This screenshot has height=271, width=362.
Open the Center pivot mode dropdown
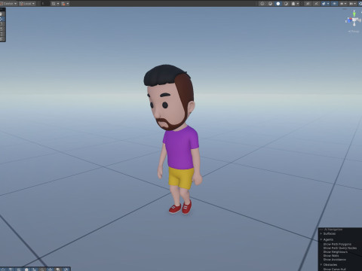tap(9, 4)
